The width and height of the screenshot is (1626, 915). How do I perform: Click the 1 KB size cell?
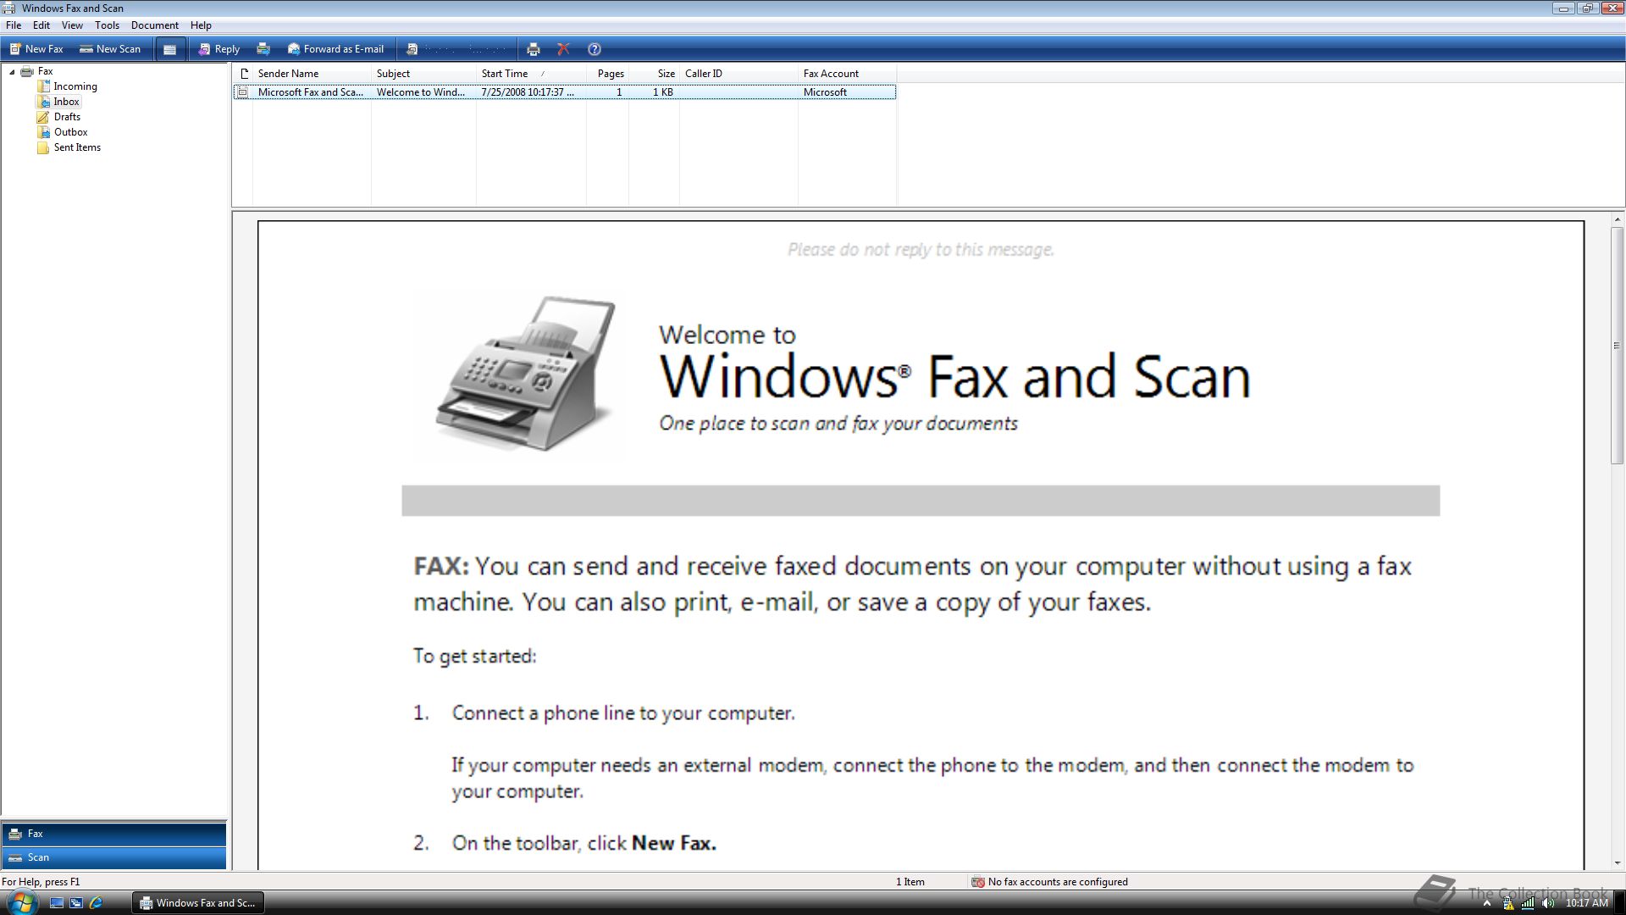coord(662,92)
